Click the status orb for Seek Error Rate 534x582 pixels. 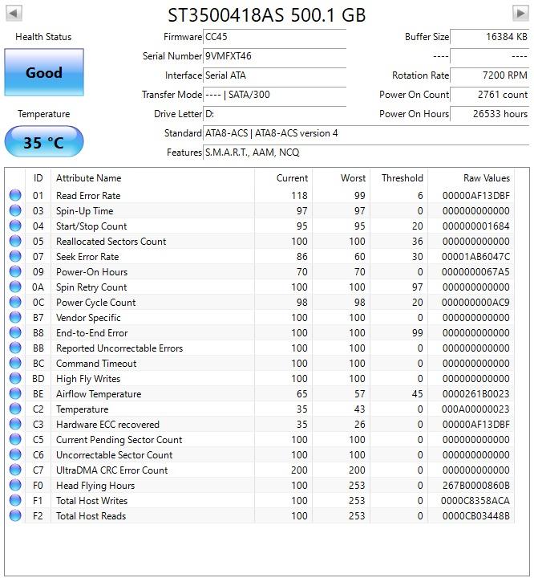tap(15, 256)
